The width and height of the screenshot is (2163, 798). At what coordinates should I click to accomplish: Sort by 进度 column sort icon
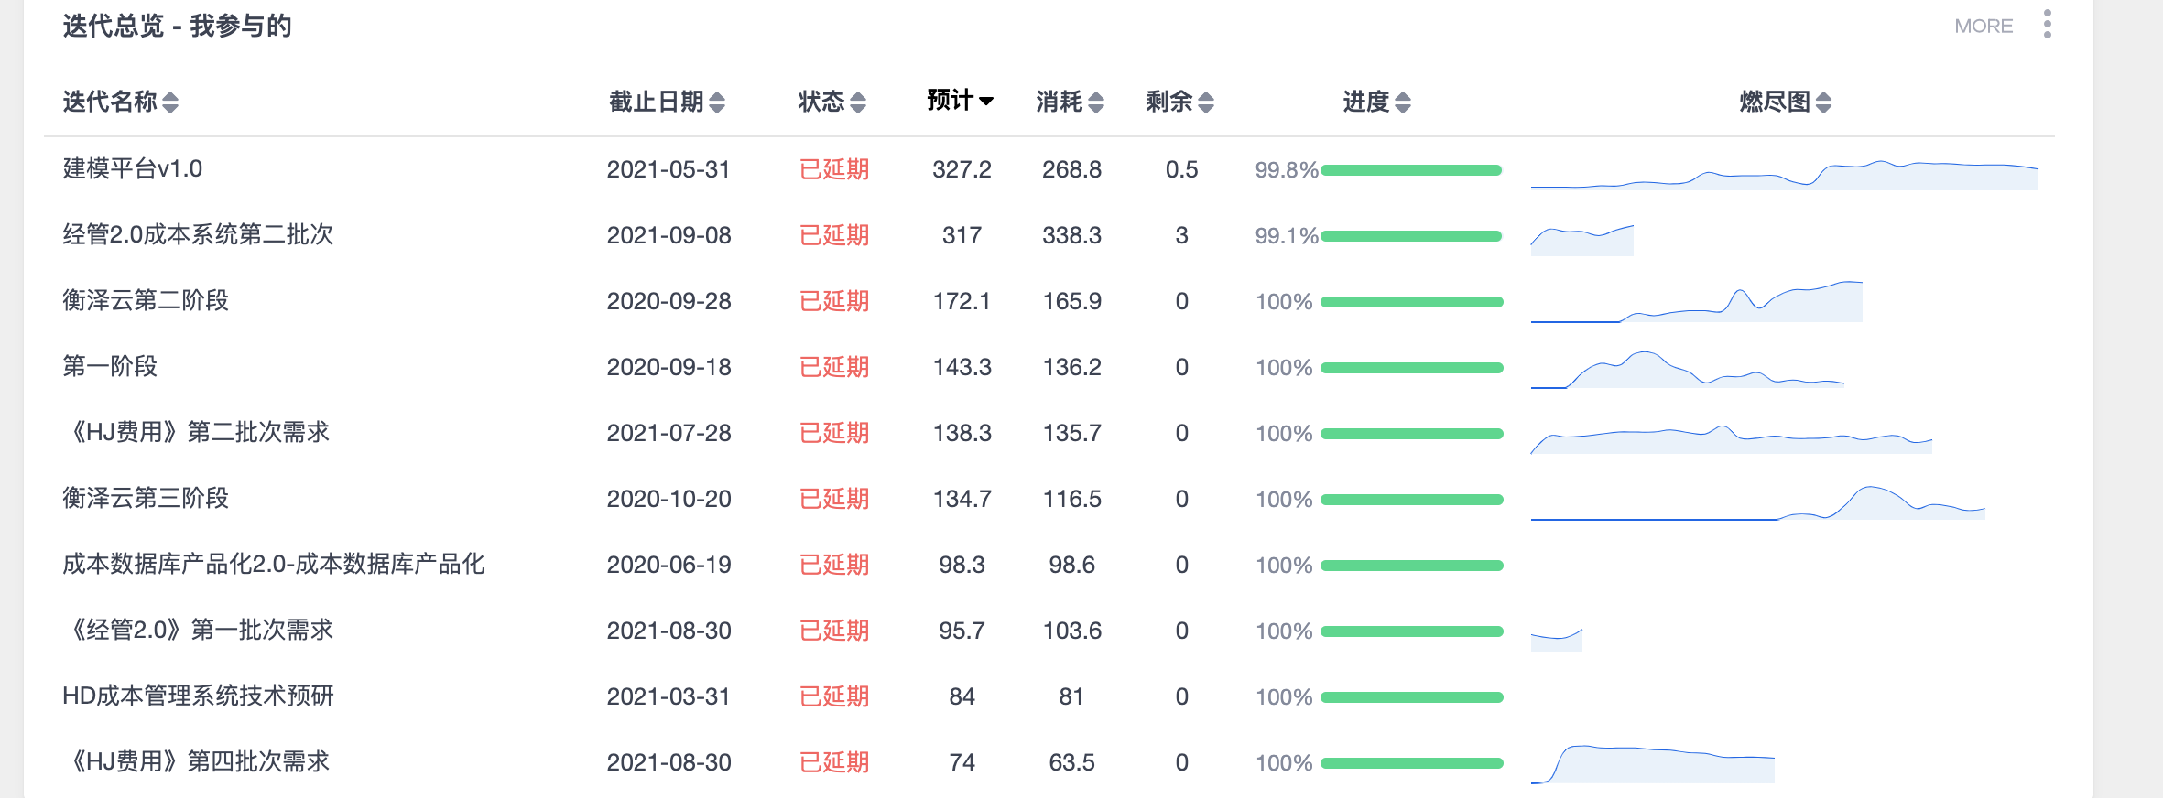point(1403,102)
